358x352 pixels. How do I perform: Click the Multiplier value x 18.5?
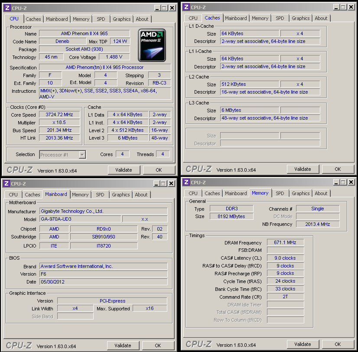[59, 122]
